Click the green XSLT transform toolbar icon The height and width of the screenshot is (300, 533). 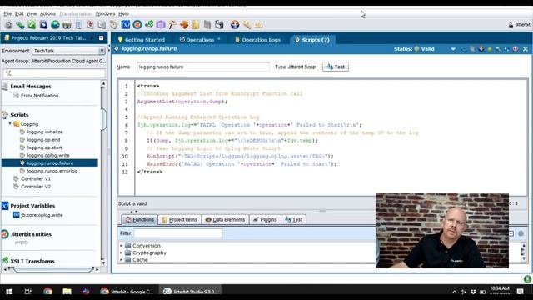[149, 25]
